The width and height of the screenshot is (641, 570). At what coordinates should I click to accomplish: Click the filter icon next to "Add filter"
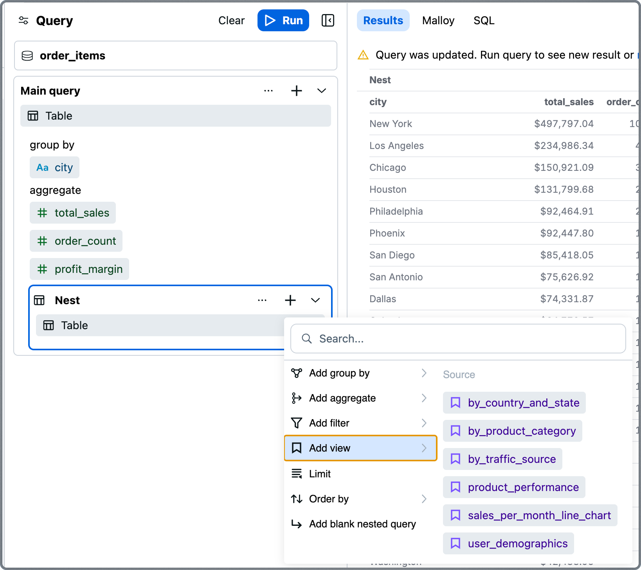297,423
